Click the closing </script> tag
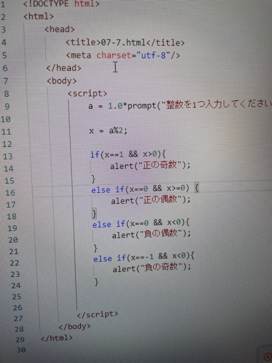 click(97, 314)
